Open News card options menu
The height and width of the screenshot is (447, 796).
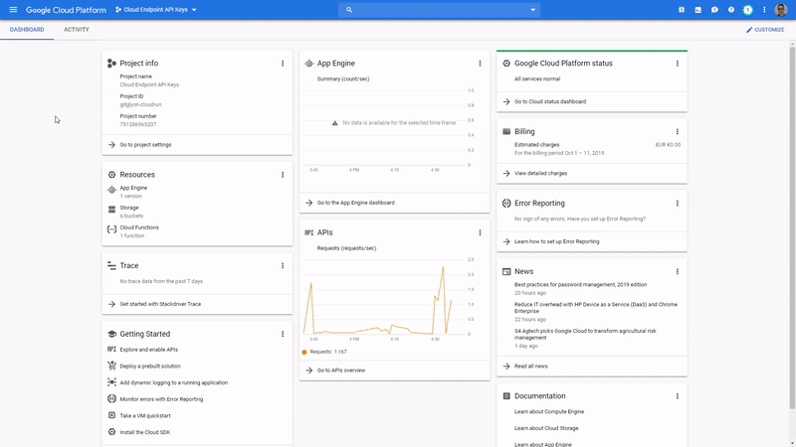click(x=678, y=271)
